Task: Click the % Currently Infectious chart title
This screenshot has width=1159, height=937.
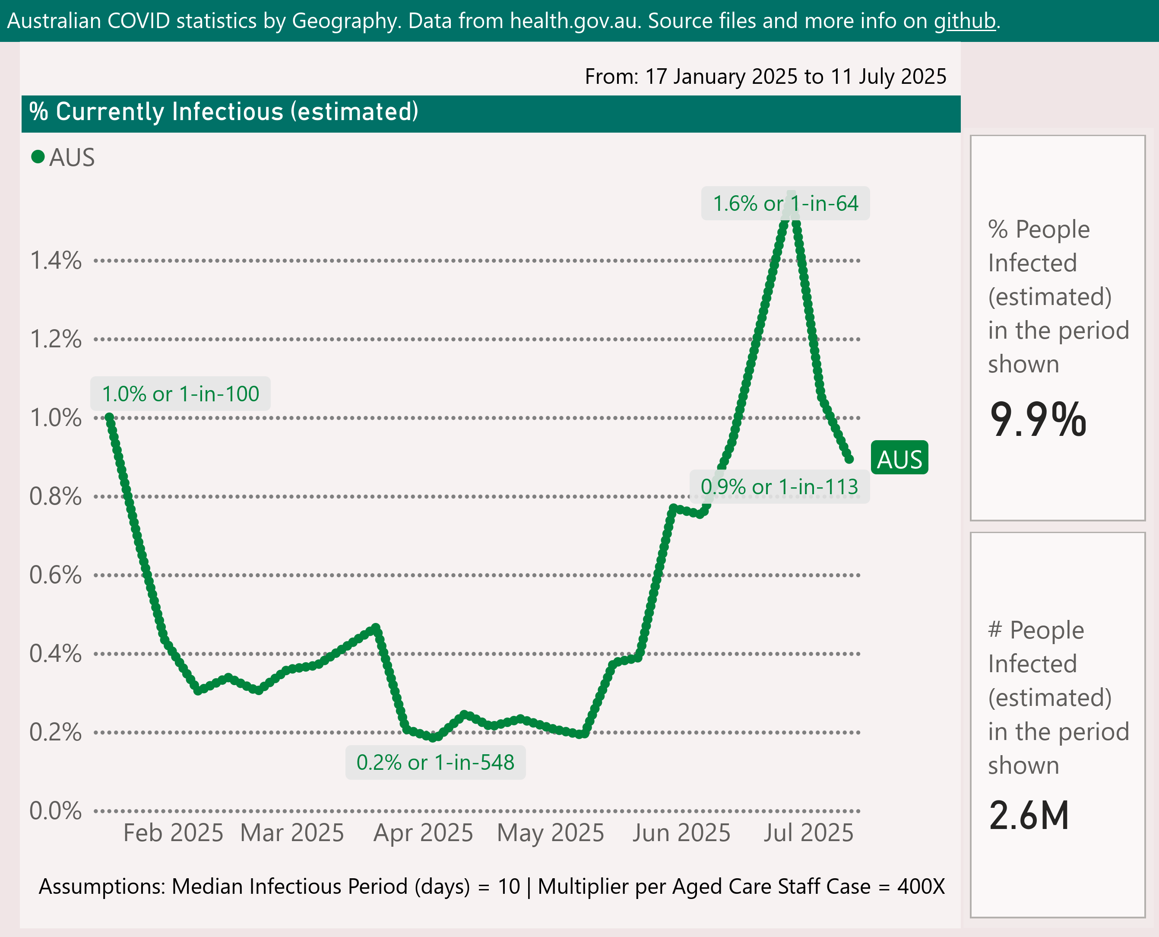Action: (x=223, y=112)
